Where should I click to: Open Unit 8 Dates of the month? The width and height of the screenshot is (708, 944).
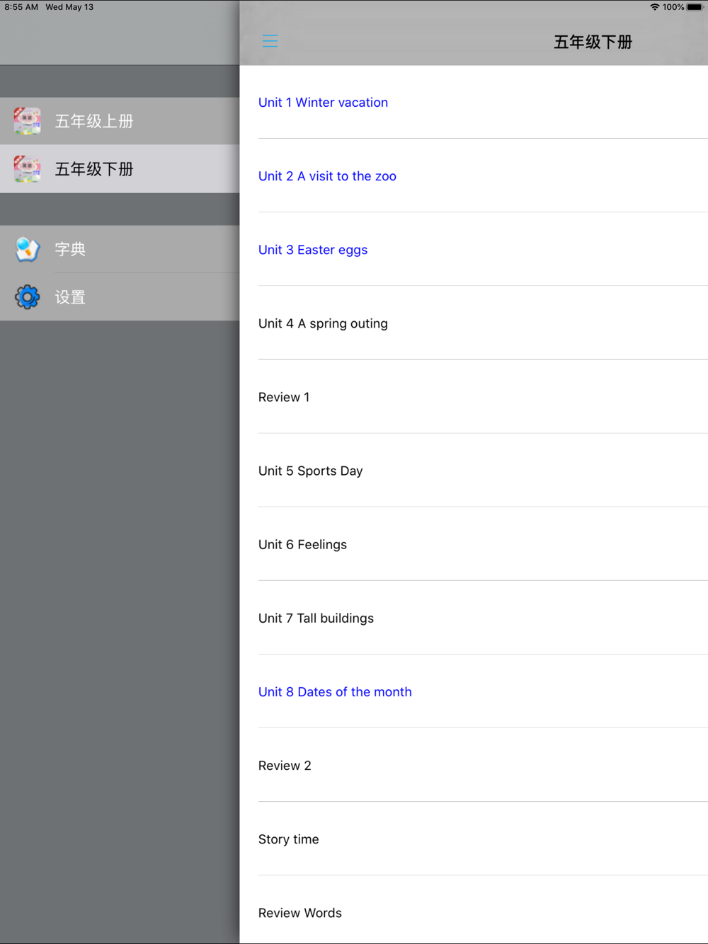pos(474,691)
